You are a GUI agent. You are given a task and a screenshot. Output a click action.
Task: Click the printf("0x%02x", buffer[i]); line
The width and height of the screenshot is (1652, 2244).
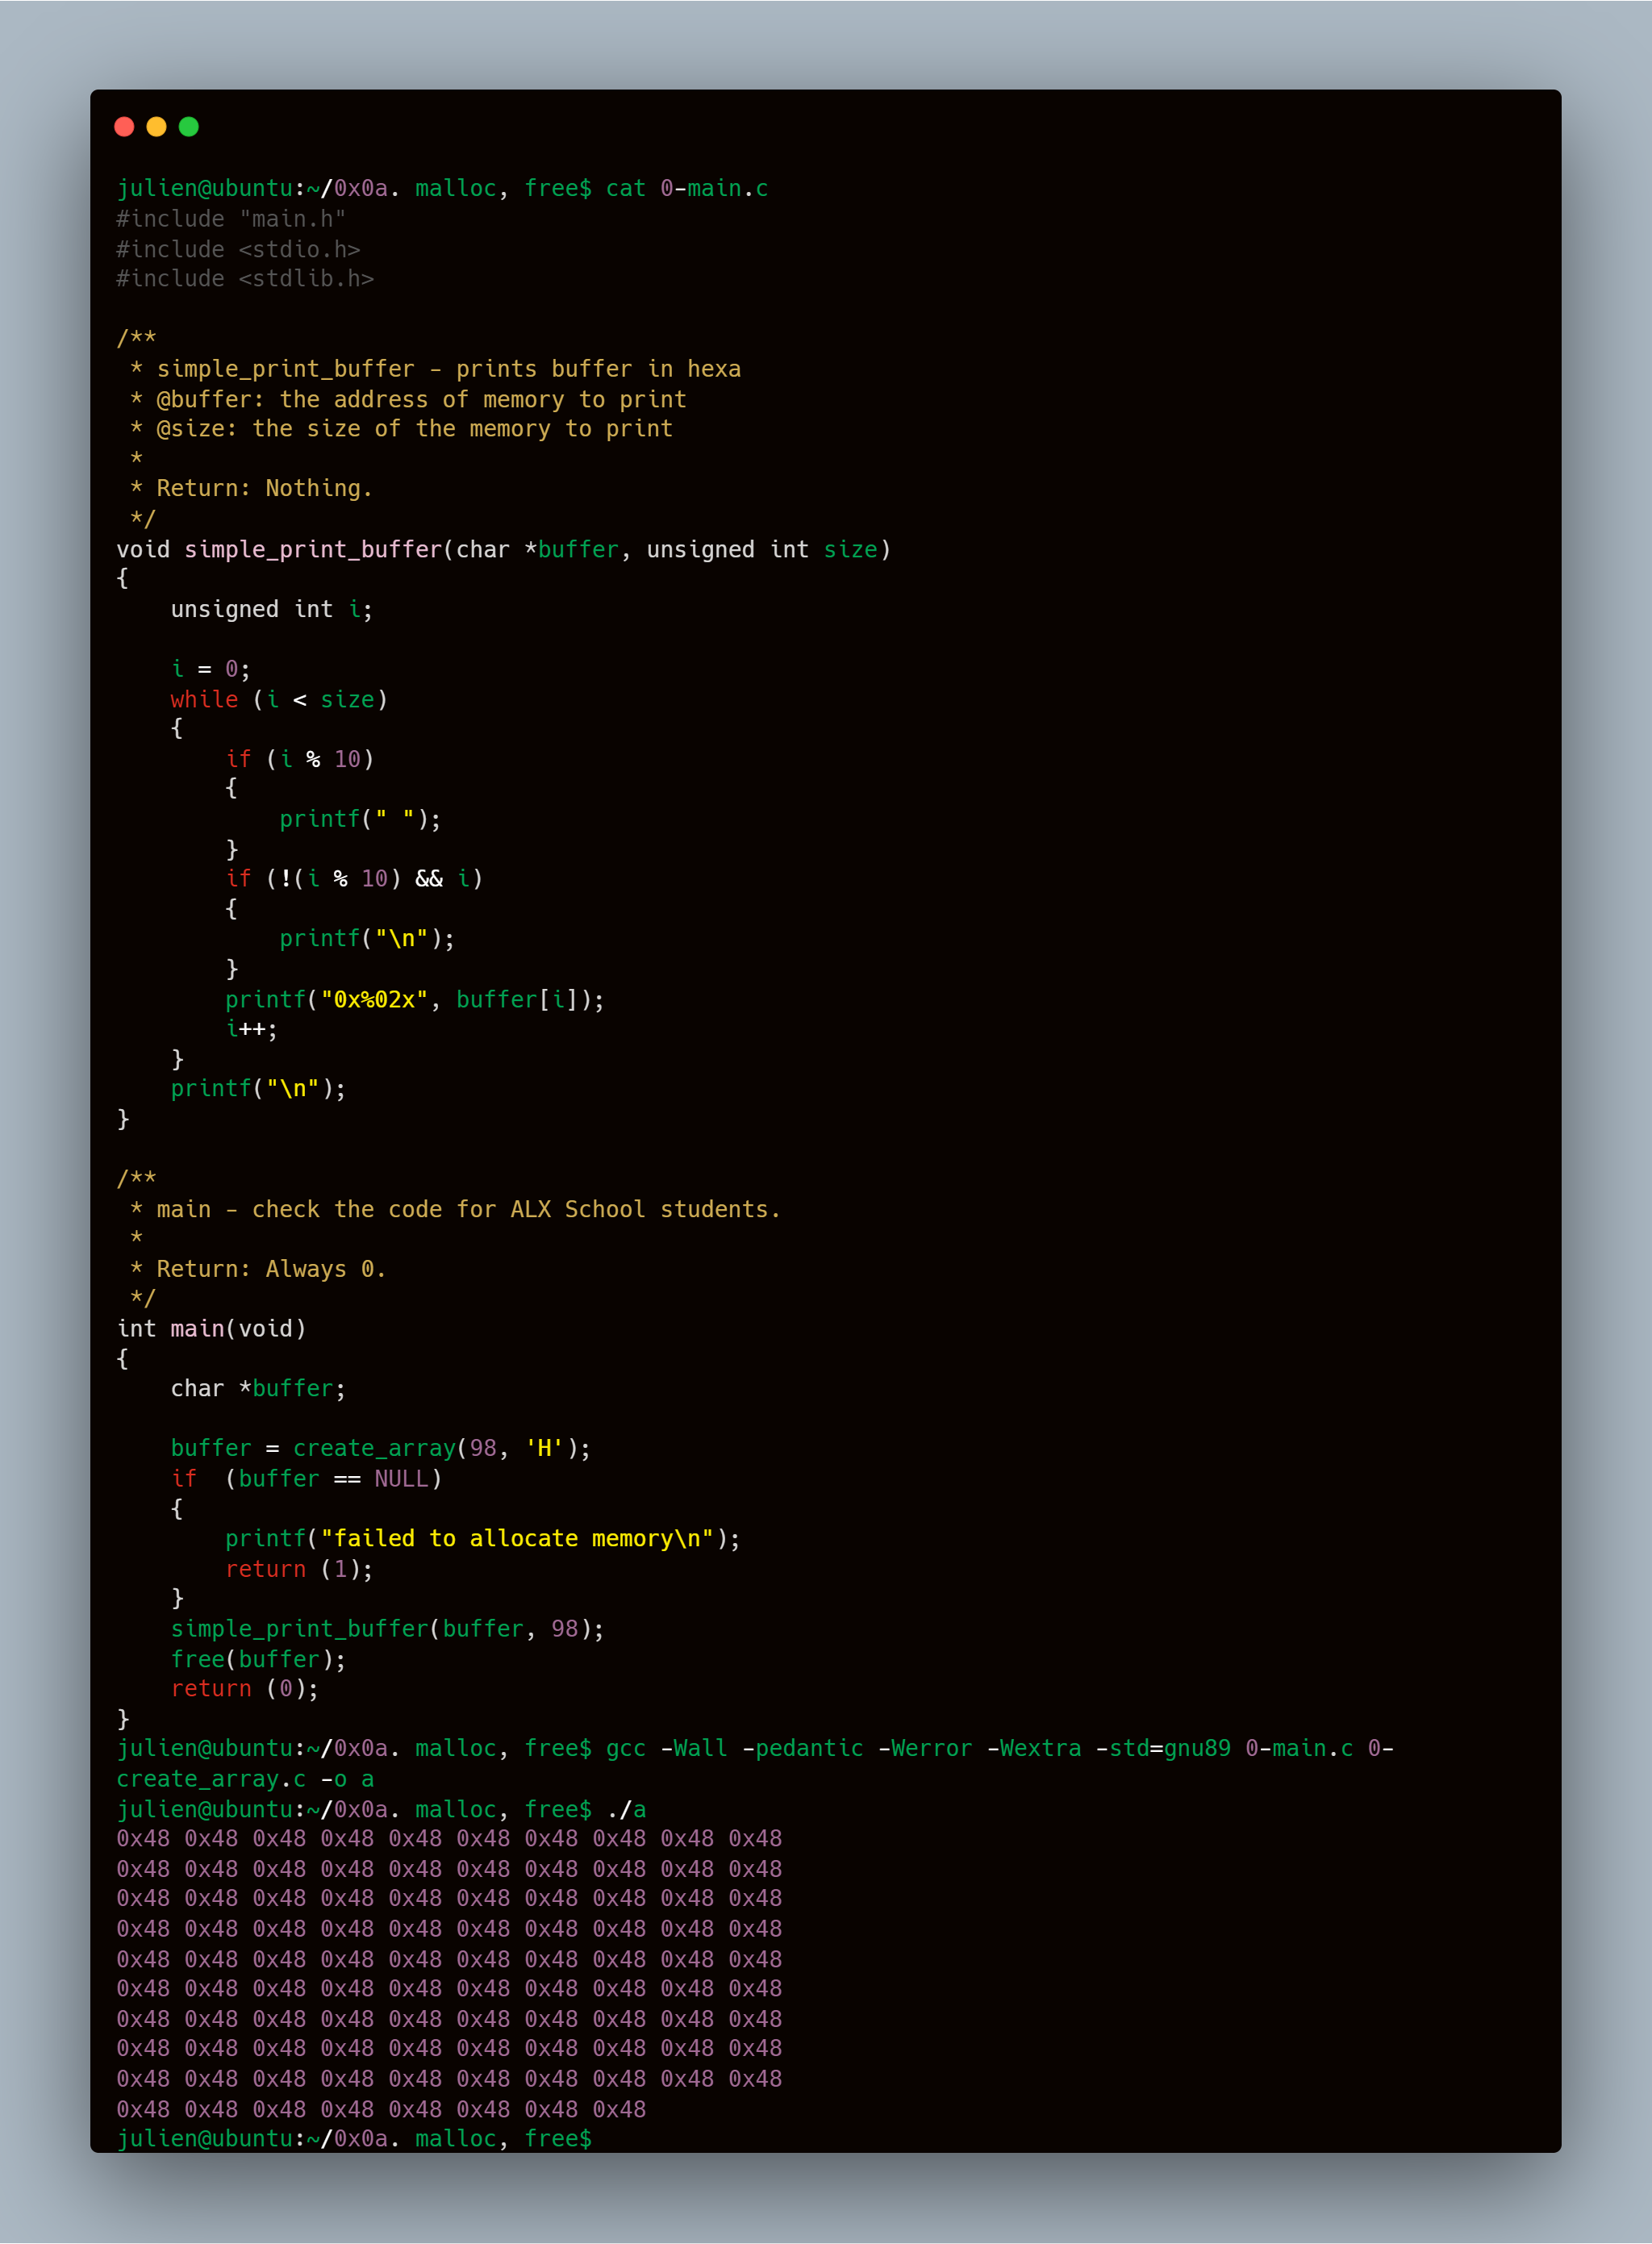[415, 999]
